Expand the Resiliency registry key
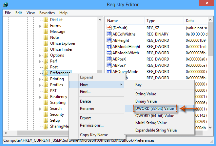The image size is (216, 146). [x=40, y=97]
